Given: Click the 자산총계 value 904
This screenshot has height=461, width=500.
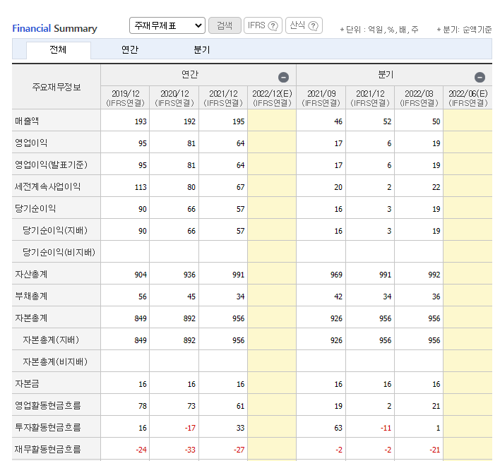Looking at the screenshot, I should (x=141, y=275).
